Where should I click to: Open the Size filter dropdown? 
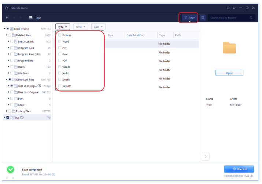click(98, 27)
